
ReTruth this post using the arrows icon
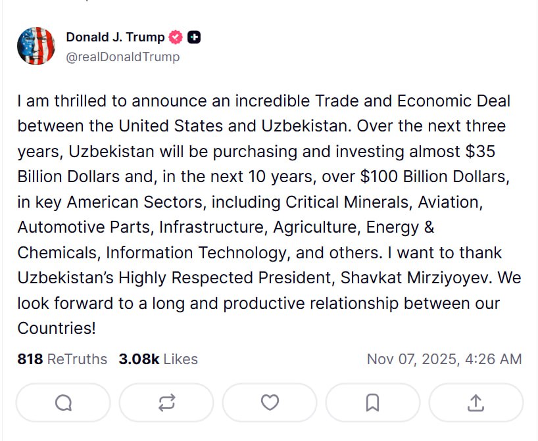pyautogui.click(x=166, y=402)
